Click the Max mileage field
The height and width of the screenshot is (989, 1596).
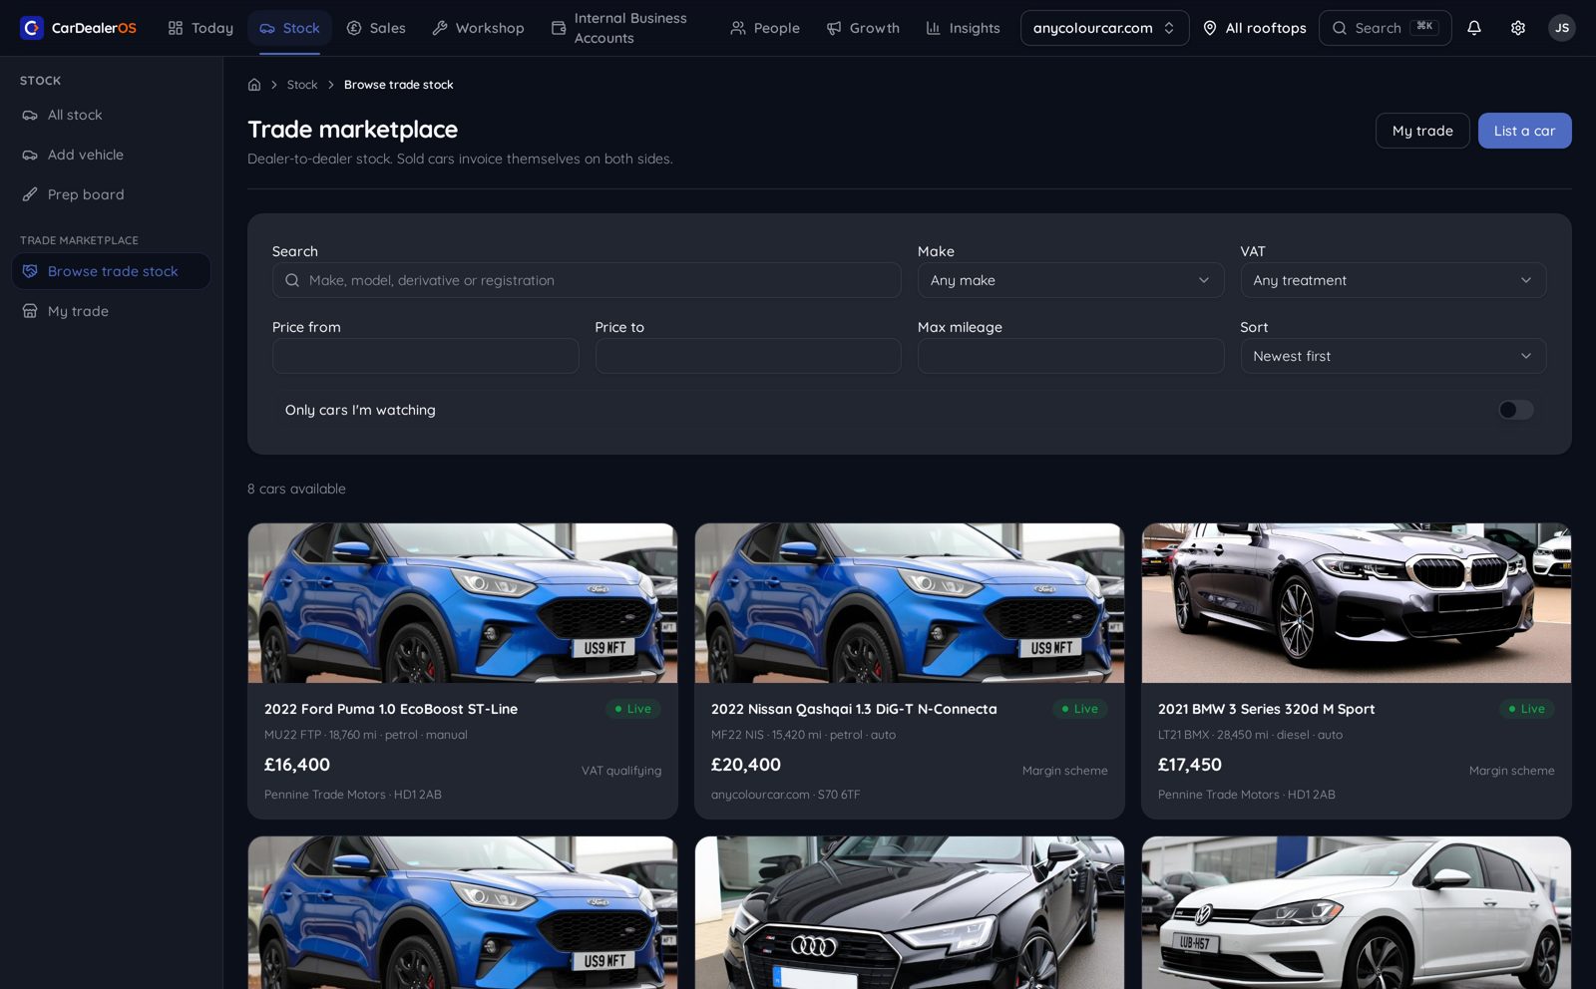coord(1070,356)
